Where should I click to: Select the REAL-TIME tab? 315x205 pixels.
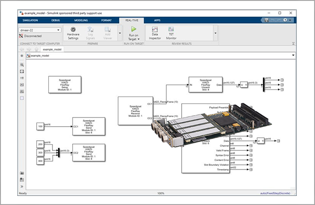pyautogui.click(x=131, y=20)
